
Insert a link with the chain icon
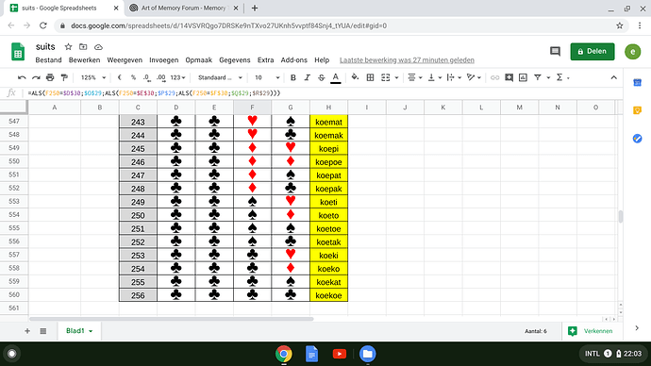[494, 77]
